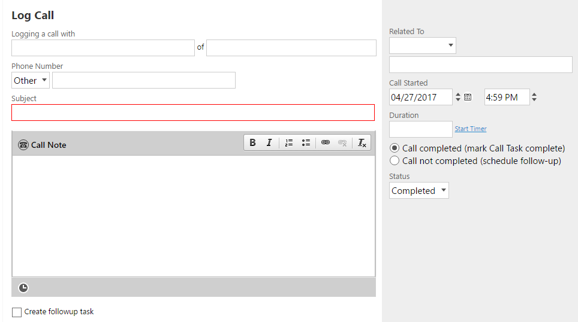Insert a bulleted list in the note
Viewport: 578px width, 322px height.
(x=306, y=143)
